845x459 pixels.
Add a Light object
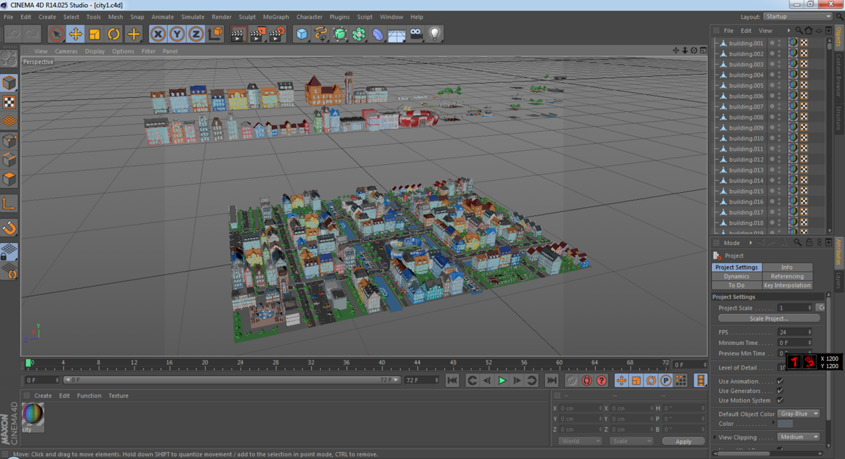pyautogui.click(x=435, y=33)
